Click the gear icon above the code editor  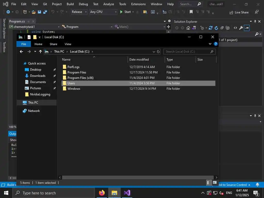[x=169, y=21]
